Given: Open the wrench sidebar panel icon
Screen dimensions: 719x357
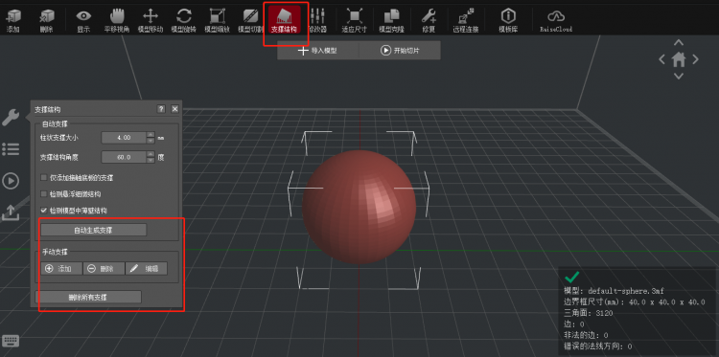Looking at the screenshot, I should [11, 118].
